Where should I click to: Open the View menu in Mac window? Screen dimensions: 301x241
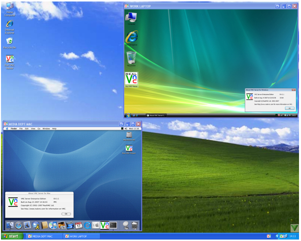(x=33, y=128)
